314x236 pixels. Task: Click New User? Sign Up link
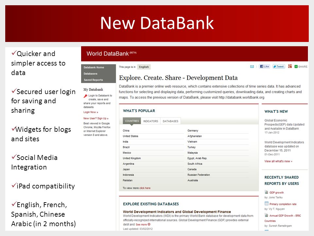point(96,118)
